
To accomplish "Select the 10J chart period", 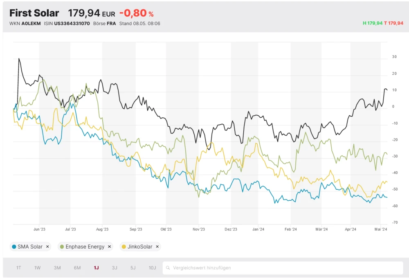I will pos(152,268).
